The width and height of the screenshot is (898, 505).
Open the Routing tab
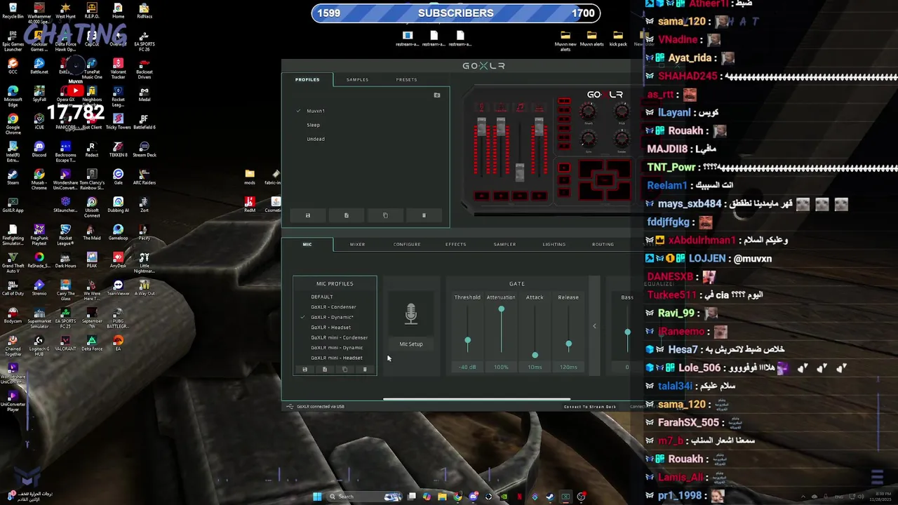(603, 244)
